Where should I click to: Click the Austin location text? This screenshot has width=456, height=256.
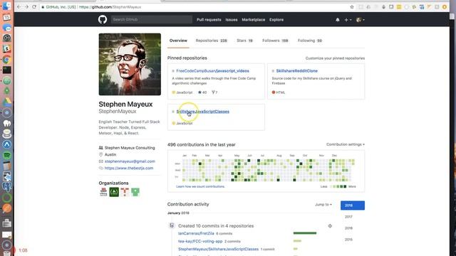coord(110,155)
